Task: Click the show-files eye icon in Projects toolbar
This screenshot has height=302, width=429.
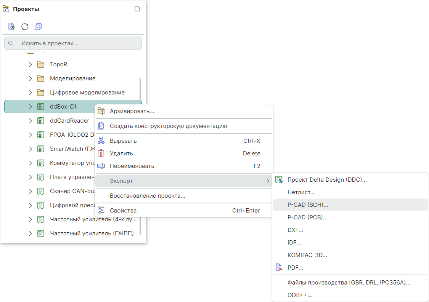Action: point(12,27)
